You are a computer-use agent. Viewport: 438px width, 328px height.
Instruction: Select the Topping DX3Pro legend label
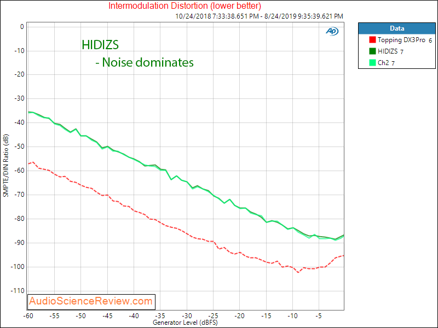pyautogui.click(x=401, y=40)
